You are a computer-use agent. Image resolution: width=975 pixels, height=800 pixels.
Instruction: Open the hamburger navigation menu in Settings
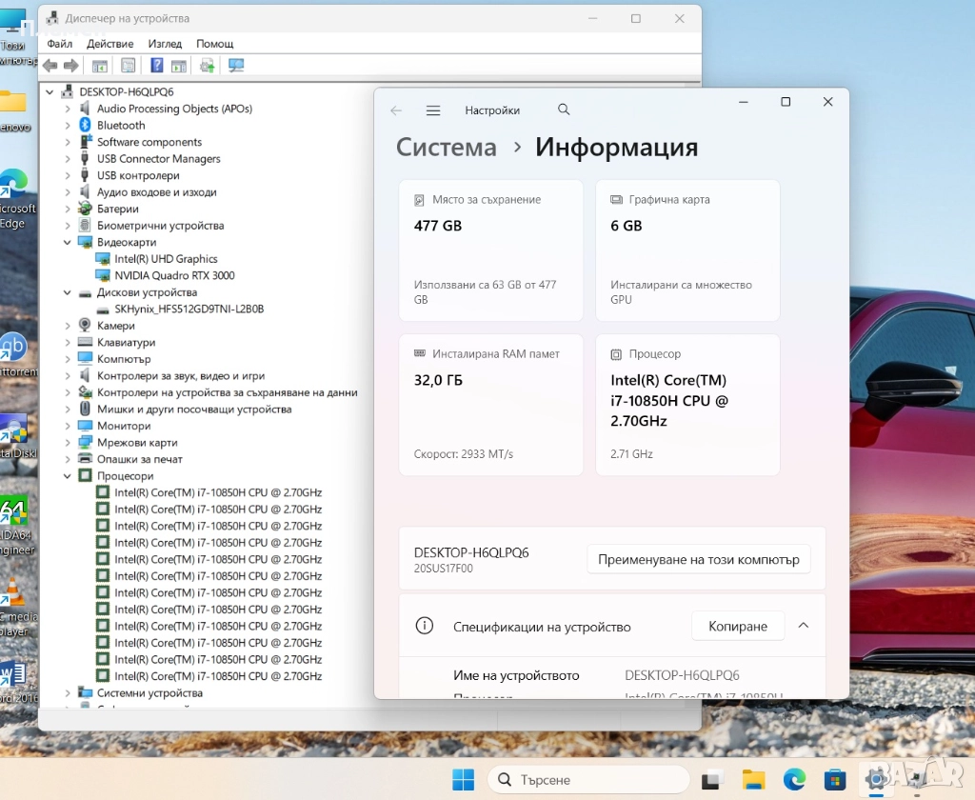tap(433, 110)
